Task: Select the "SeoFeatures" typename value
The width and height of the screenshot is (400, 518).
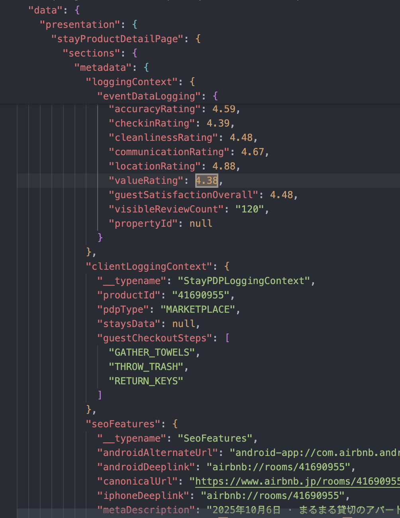Action: click(215, 438)
